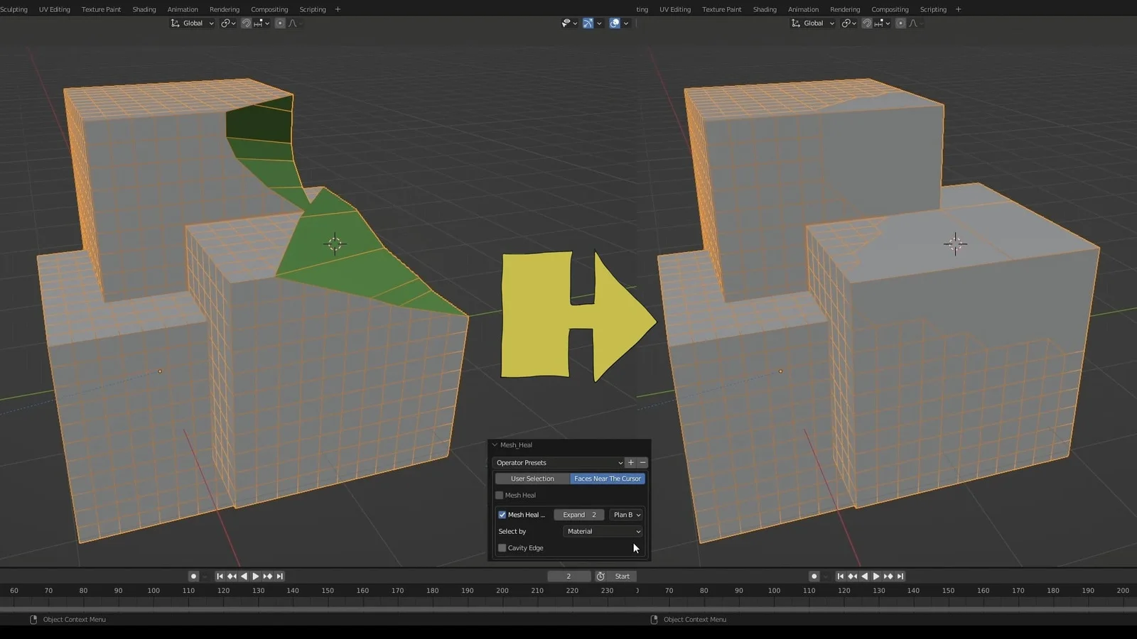Open the proportional editing falloff curve icon
The image size is (1137, 639).
[293, 23]
